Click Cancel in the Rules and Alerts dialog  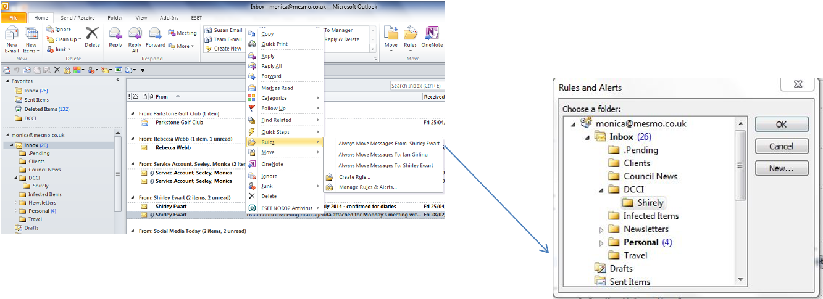pos(781,146)
